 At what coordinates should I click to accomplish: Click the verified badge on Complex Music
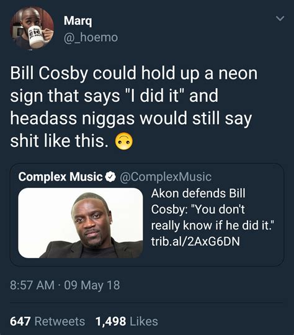point(110,176)
